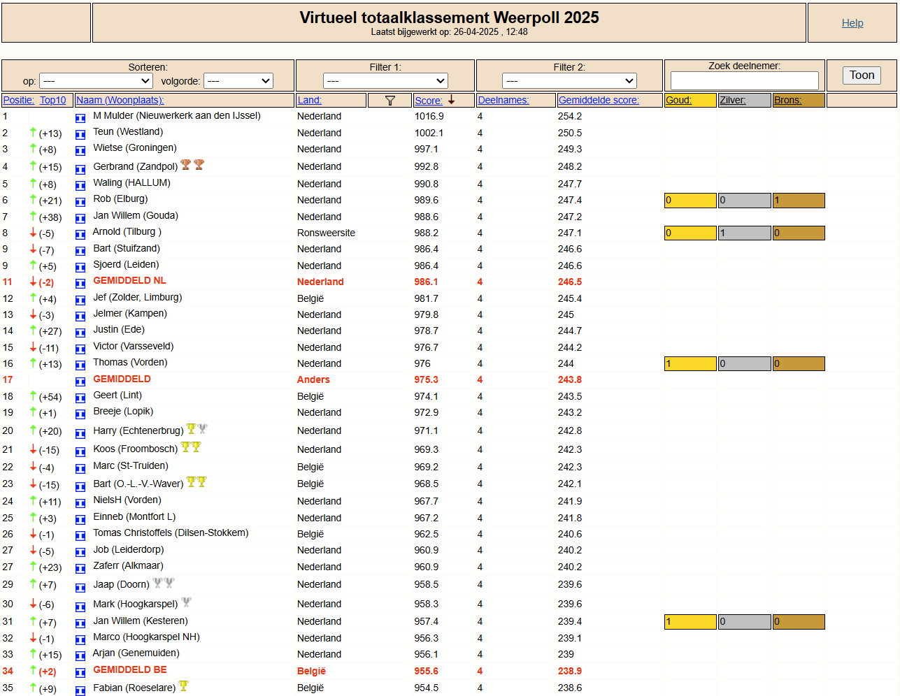This screenshot has height=696, width=900.
Task: Open the 'op' sorting dropdown
Action: (96, 81)
